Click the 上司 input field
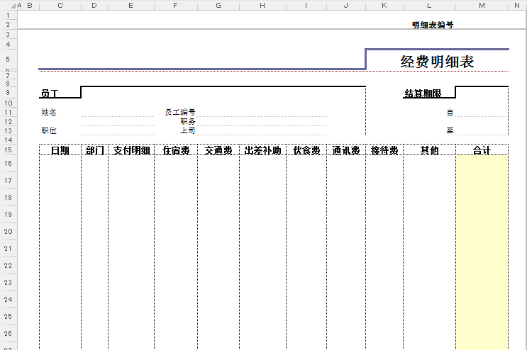 [x=261, y=130]
